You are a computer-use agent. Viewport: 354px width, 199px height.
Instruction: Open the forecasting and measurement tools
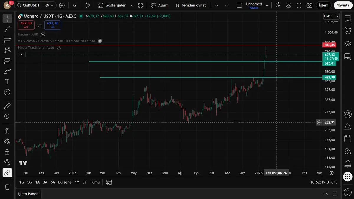pos(7,61)
